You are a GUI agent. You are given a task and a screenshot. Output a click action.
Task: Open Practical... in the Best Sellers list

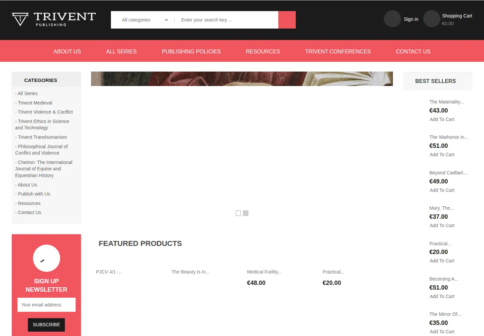pyautogui.click(x=440, y=244)
